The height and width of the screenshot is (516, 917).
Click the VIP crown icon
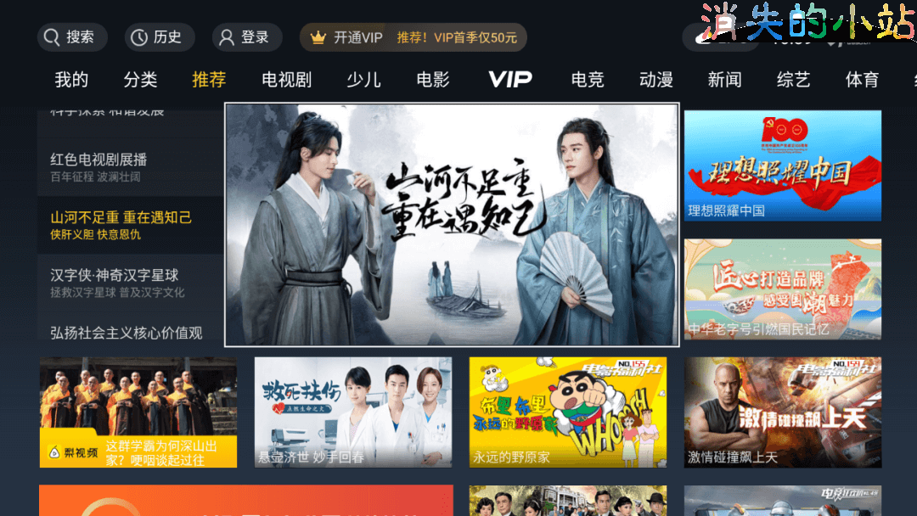[x=318, y=37]
